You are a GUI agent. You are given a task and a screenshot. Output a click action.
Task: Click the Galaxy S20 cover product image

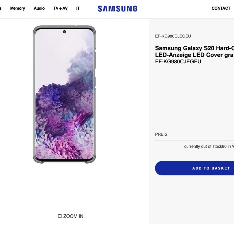point(64,94)
